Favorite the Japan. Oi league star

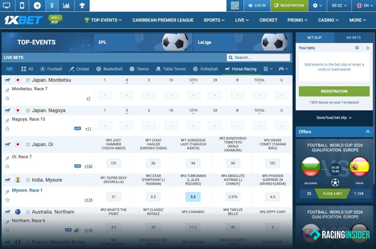click(x=28, y=144)
